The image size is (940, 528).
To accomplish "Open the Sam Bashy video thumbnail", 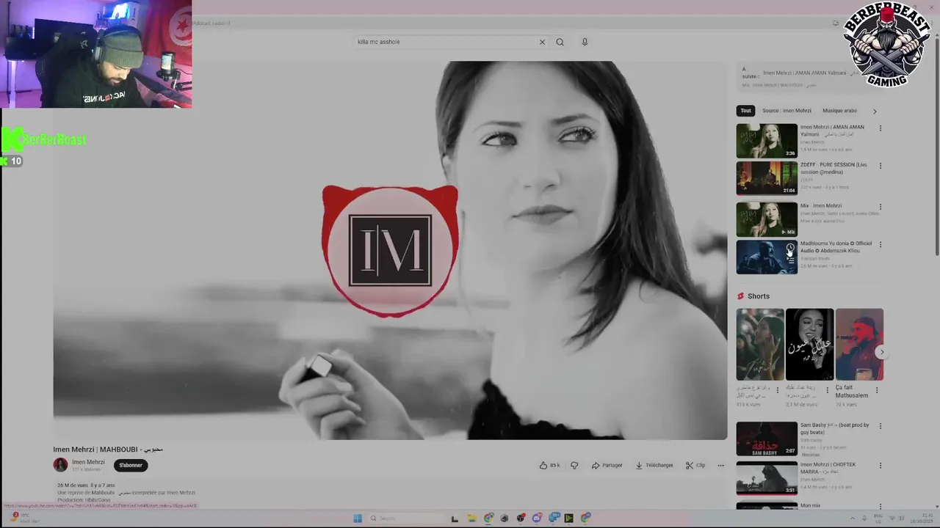I will pyautogui.click(x=767, y=439).
